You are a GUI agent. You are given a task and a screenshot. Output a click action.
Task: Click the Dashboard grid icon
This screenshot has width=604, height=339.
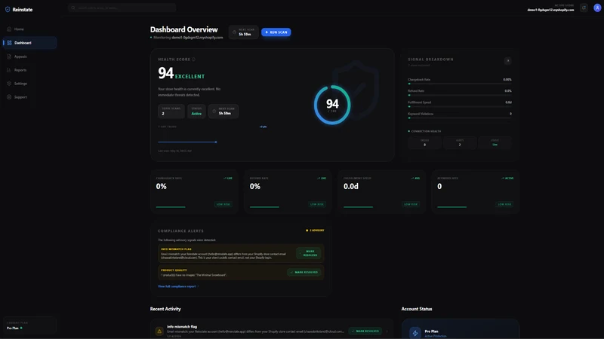[x=9, y=43]
